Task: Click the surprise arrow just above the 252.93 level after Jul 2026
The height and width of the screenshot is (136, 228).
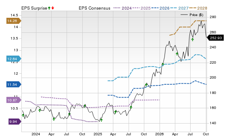Action: (x=192, y=40)
